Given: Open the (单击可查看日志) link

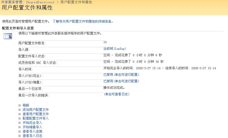Looking at the screenshot, I should 117,94.
